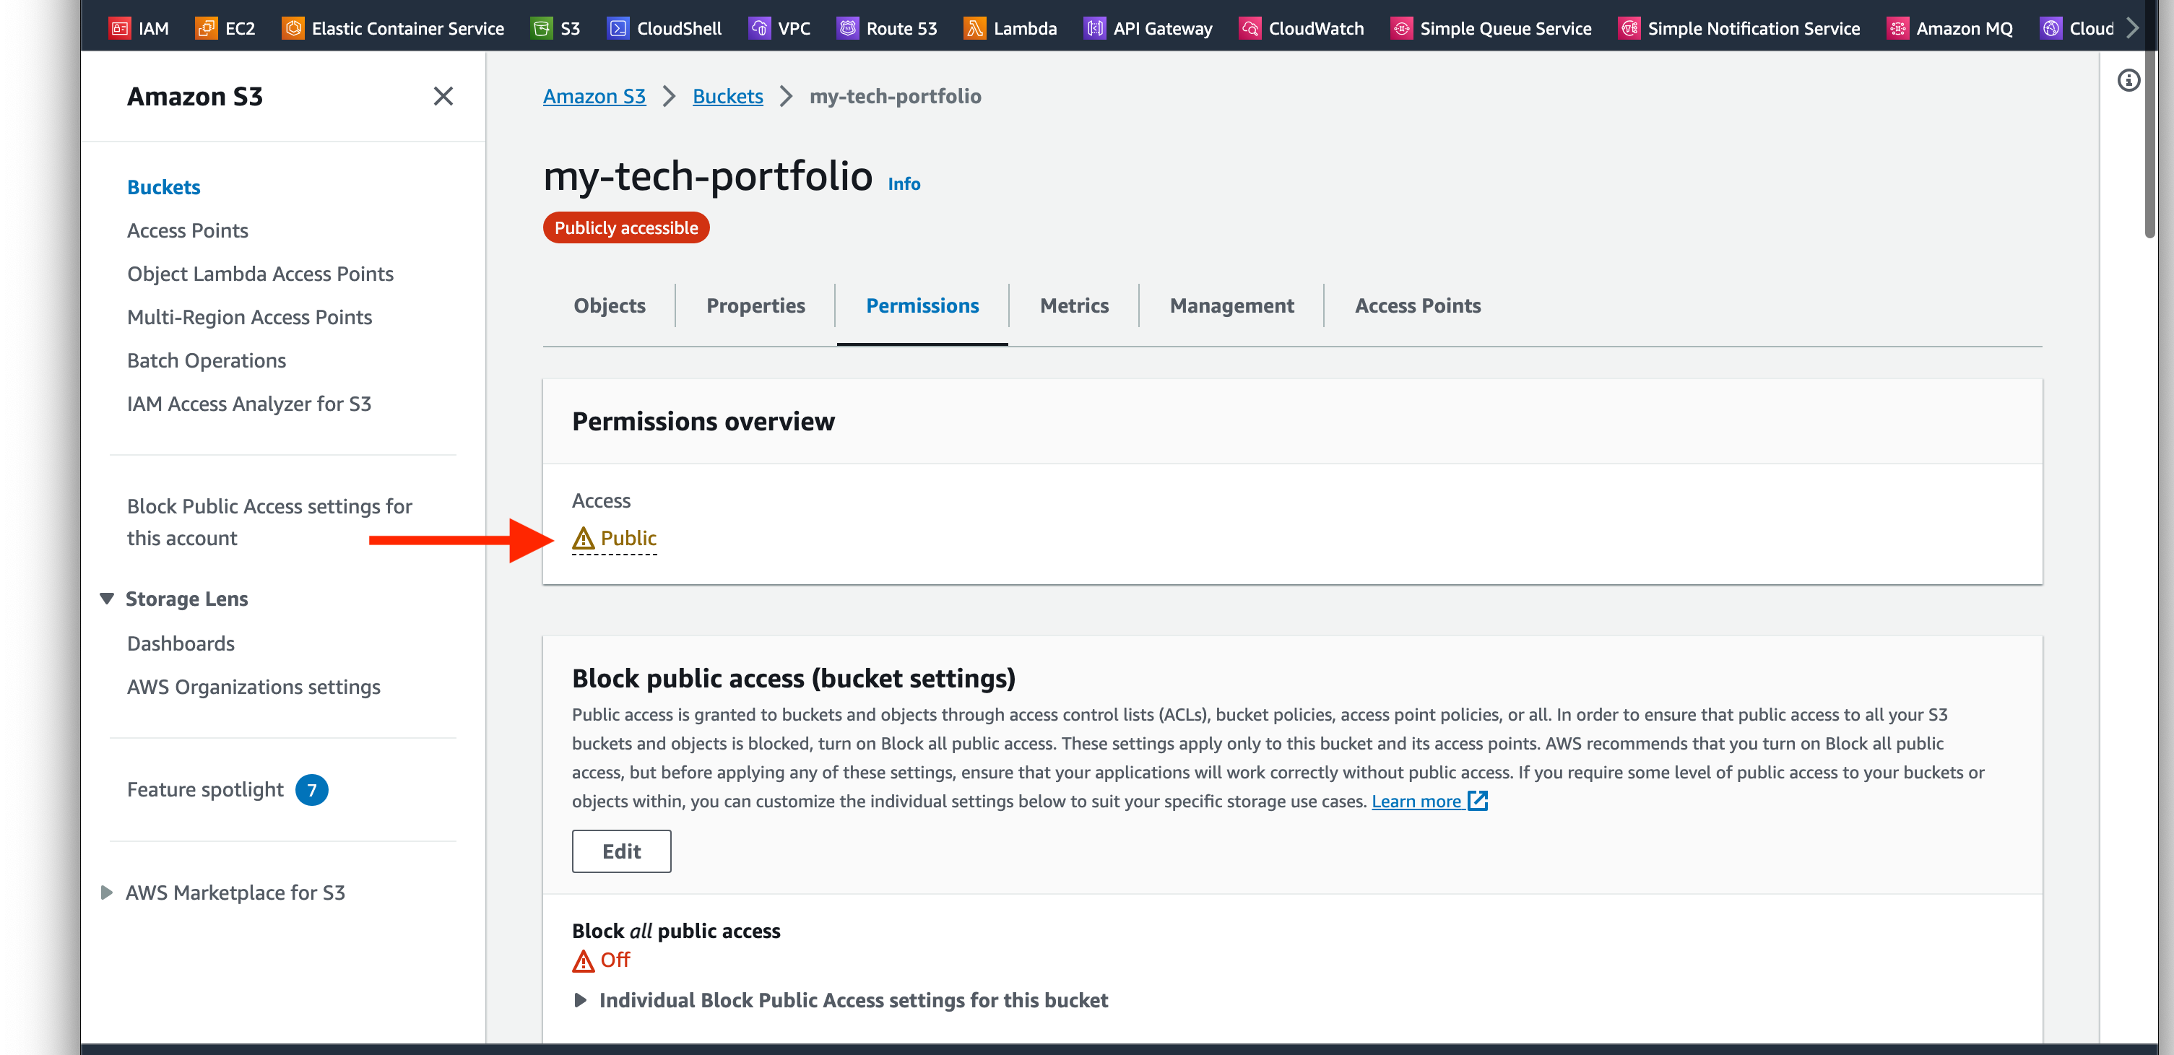Viewport: 2174px width, 1055px height.
Task: Open the Access Points tab
Action: click(x=1418, y=305)
